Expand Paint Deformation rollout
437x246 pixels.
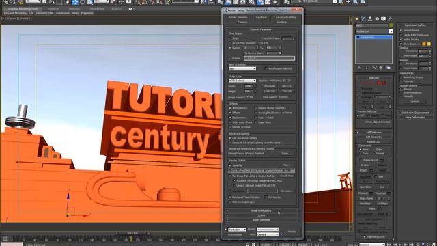click(x=415, y=118)
